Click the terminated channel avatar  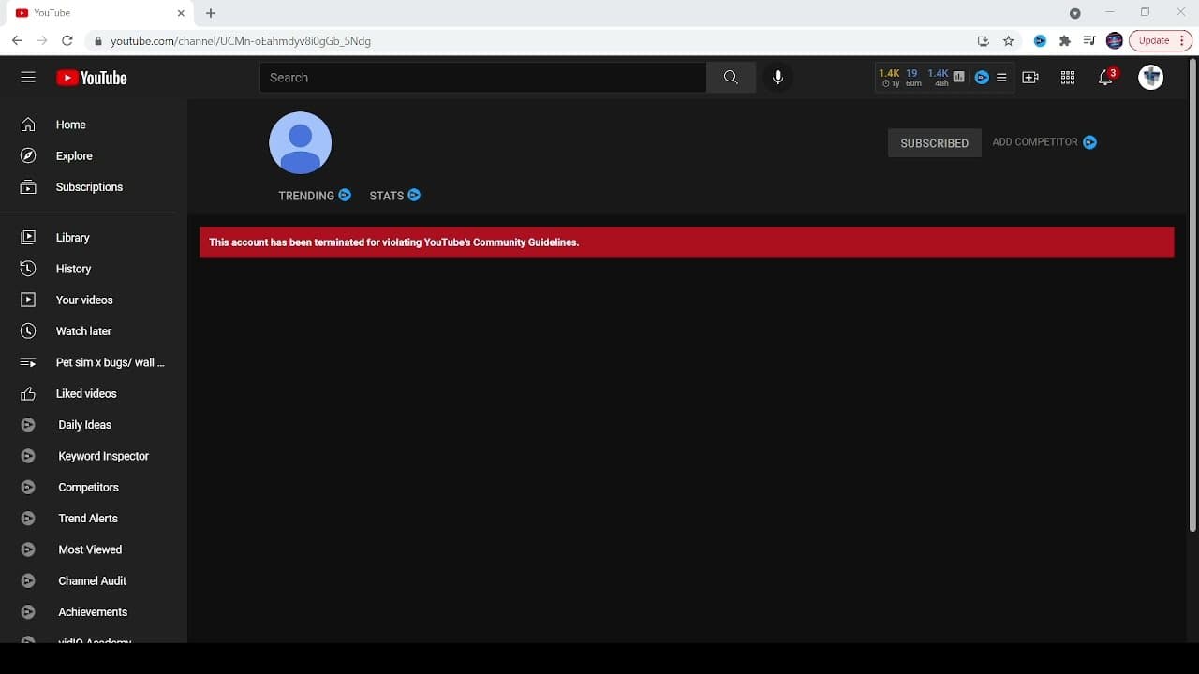[x=301, y=143]
